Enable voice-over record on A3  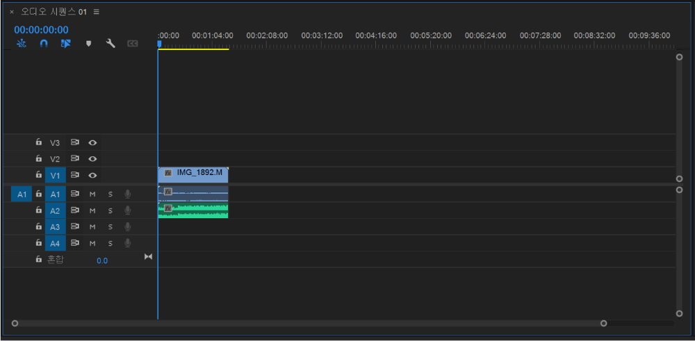(128, 226)
